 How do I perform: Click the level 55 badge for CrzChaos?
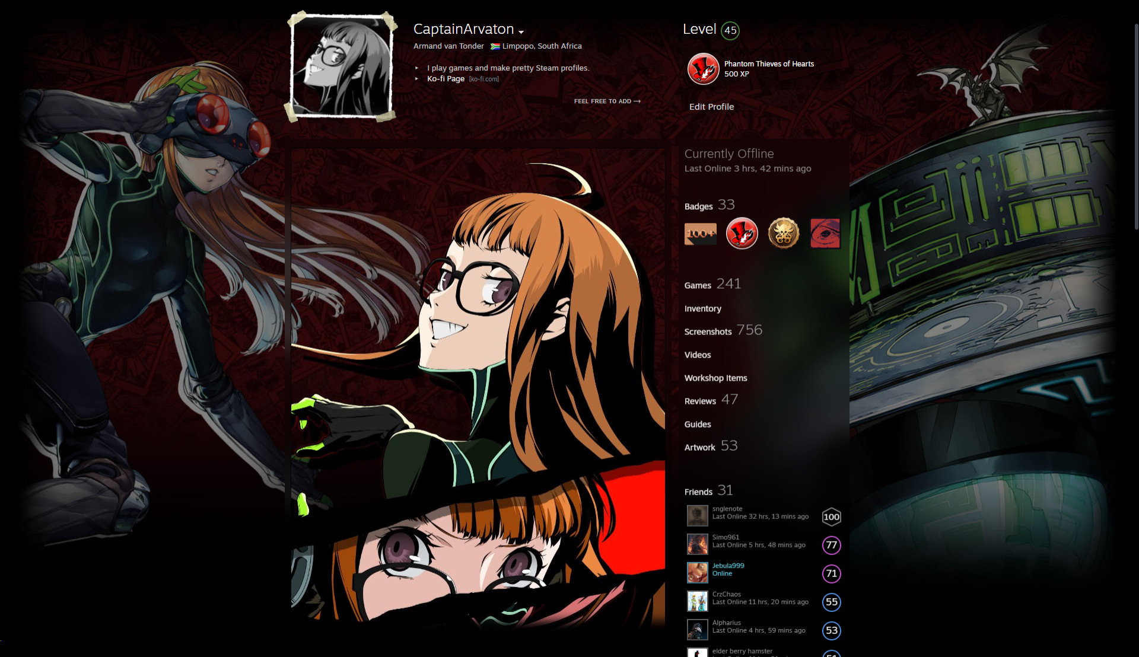(832, 602)
